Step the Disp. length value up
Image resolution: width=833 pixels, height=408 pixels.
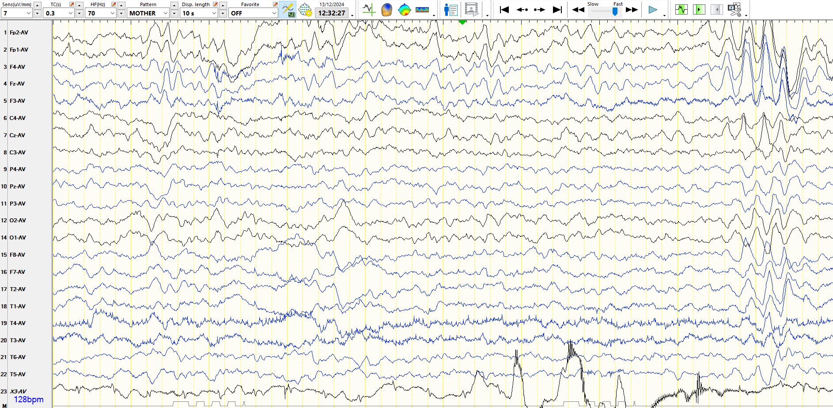point(223,5)
